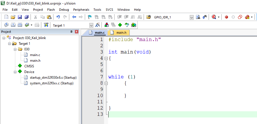Click the Save file toolbar icon
This screenshot has height=124, width=257.
coord(20,17)
